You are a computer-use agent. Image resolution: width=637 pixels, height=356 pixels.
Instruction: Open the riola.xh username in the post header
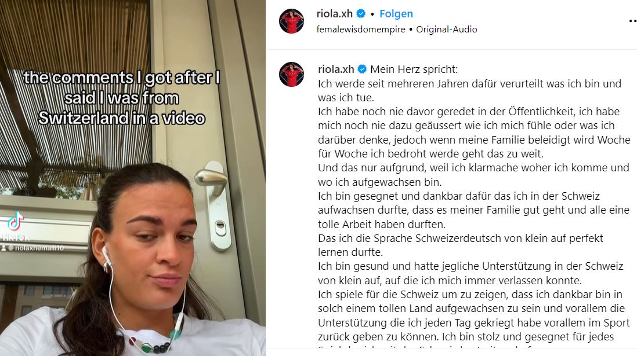point(334,14)
